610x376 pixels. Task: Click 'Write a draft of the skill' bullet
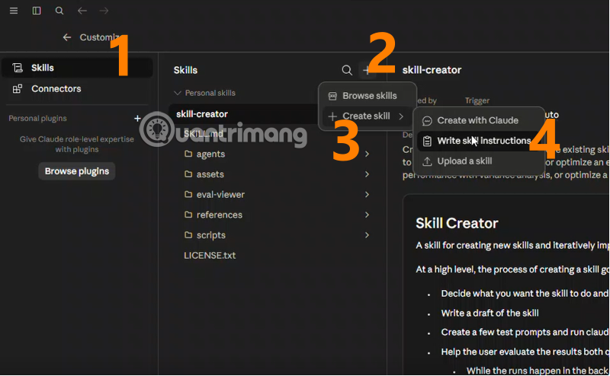point(490,313)
